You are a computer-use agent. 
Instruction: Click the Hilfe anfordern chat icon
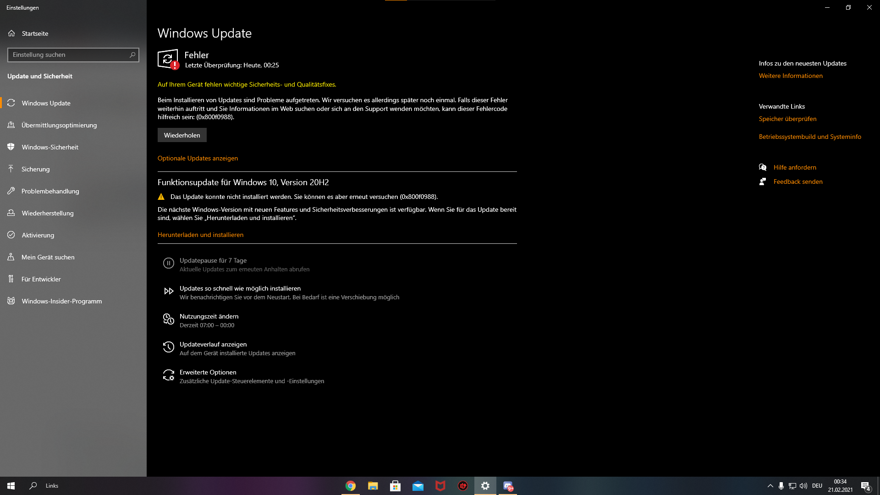(x=763, y=167)
